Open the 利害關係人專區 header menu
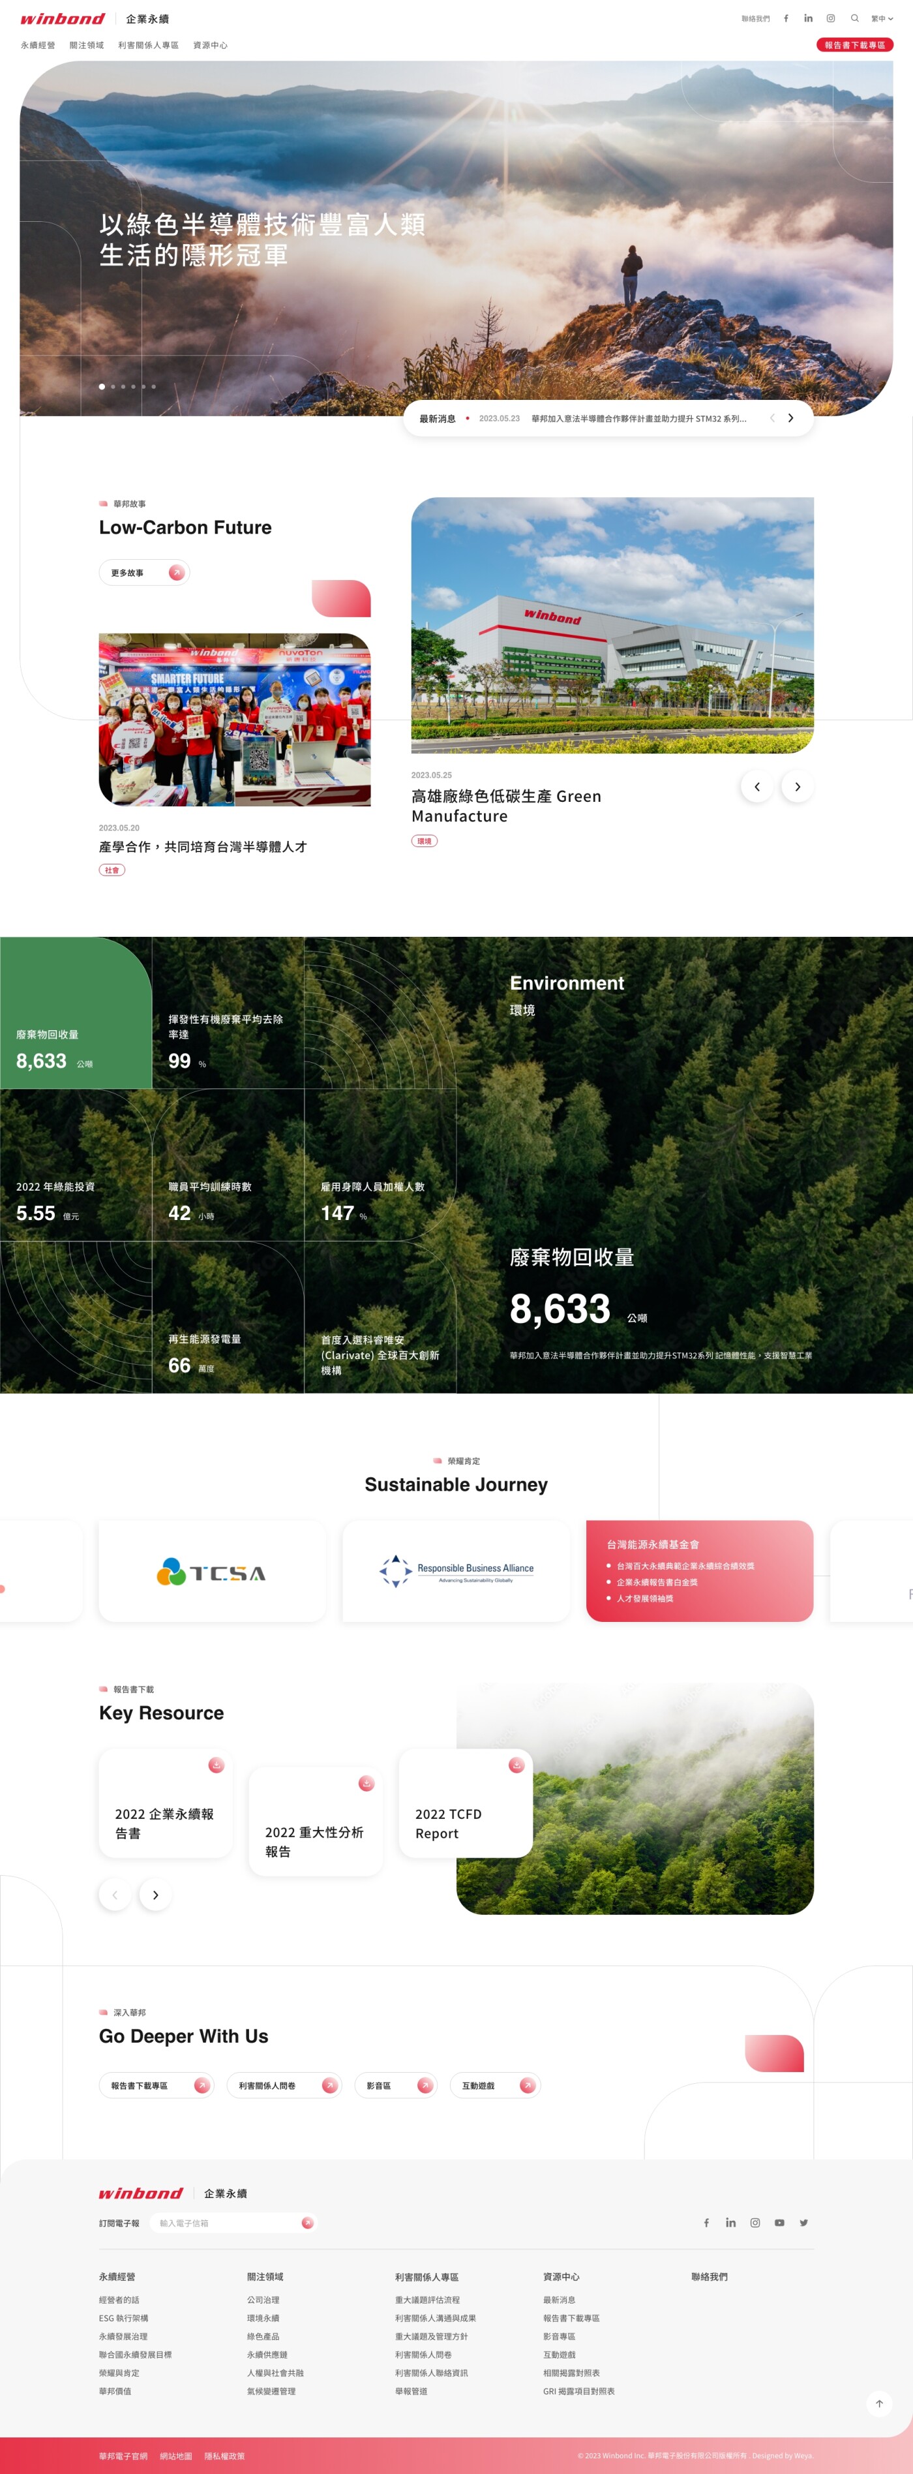 [148, 45]
